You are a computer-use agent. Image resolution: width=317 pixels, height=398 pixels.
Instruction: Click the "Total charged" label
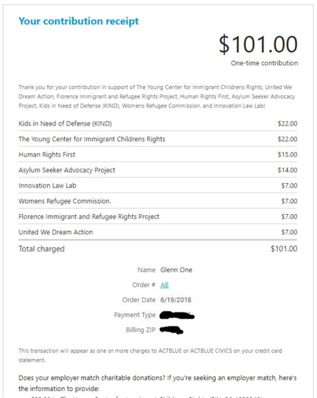41,249
